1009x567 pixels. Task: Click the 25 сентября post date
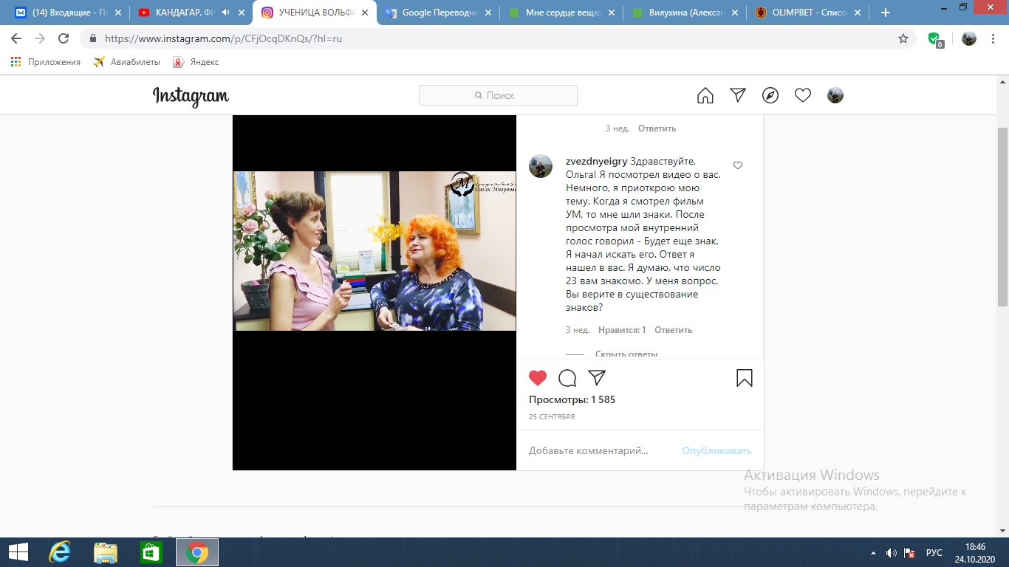point(552,417)
